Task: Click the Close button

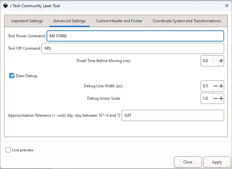Action: click(188, 162)
